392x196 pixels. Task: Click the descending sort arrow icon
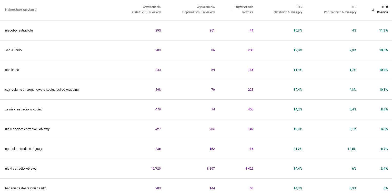(x=373, y=10)
